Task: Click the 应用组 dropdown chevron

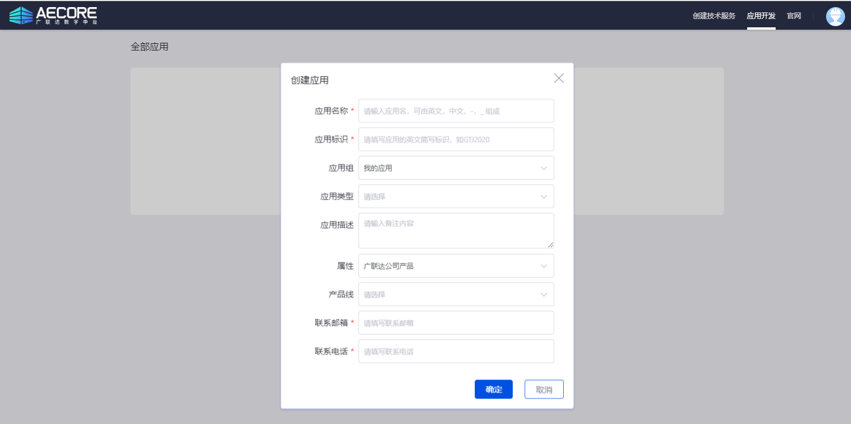Action: [544, 168]
